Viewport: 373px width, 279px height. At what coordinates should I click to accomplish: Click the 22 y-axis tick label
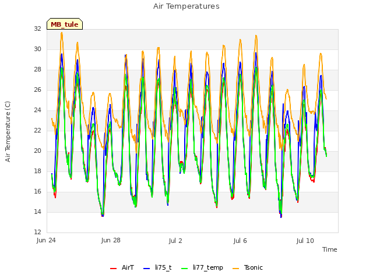point(37,130)
